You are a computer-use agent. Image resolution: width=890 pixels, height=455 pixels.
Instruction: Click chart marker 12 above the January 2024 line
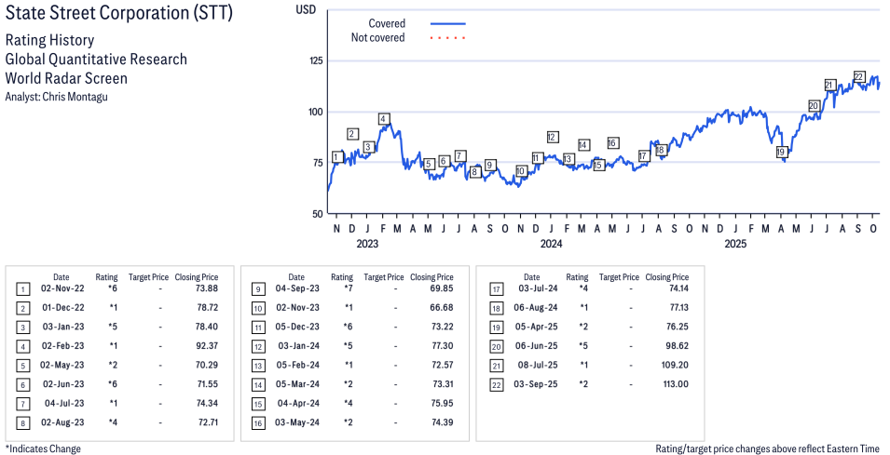pyautogui.click(x=552, y=137)
